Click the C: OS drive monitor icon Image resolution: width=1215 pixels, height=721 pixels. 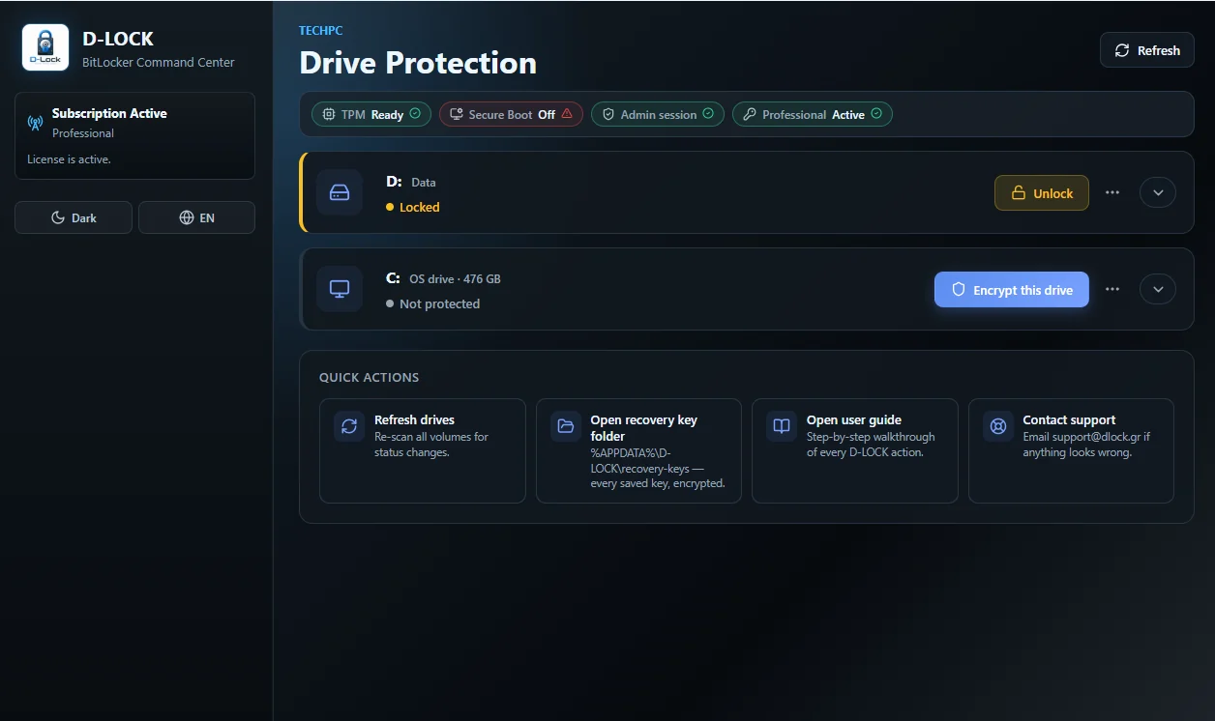340,289
